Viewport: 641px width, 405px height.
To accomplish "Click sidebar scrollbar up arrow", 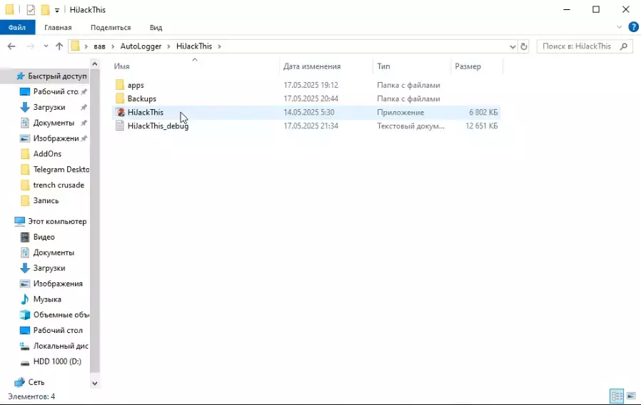I will click(x=94, y=64).
